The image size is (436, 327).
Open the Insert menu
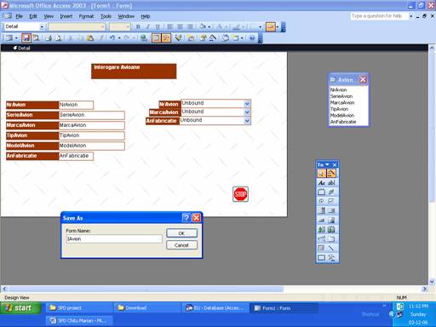pos(66,16)
